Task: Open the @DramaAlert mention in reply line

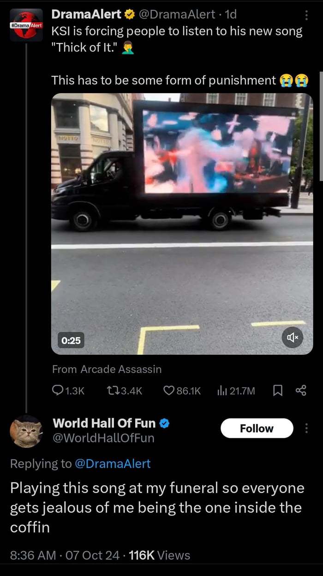Action: click(x=113, y=464)
